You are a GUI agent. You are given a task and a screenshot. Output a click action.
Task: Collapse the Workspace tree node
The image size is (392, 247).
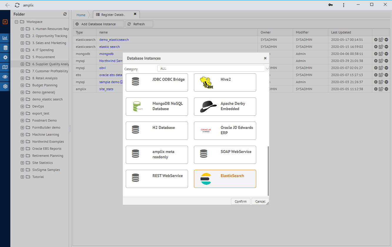coord(16,22)
